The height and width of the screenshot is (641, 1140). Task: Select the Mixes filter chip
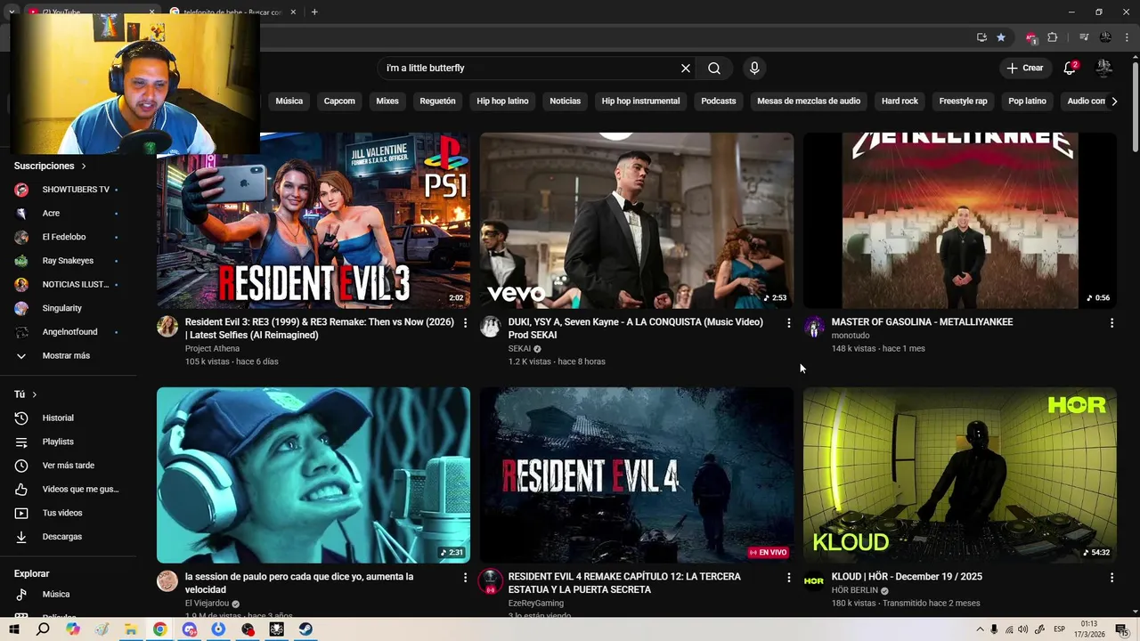387,101
